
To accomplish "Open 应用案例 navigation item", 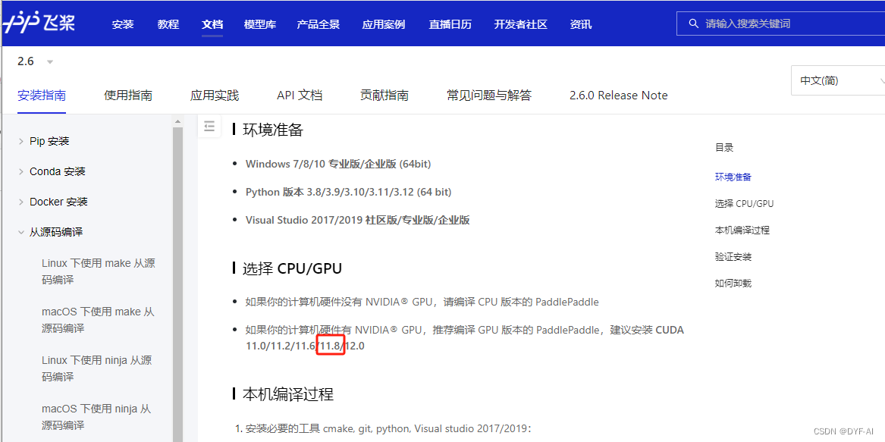I will pos(384,24).
